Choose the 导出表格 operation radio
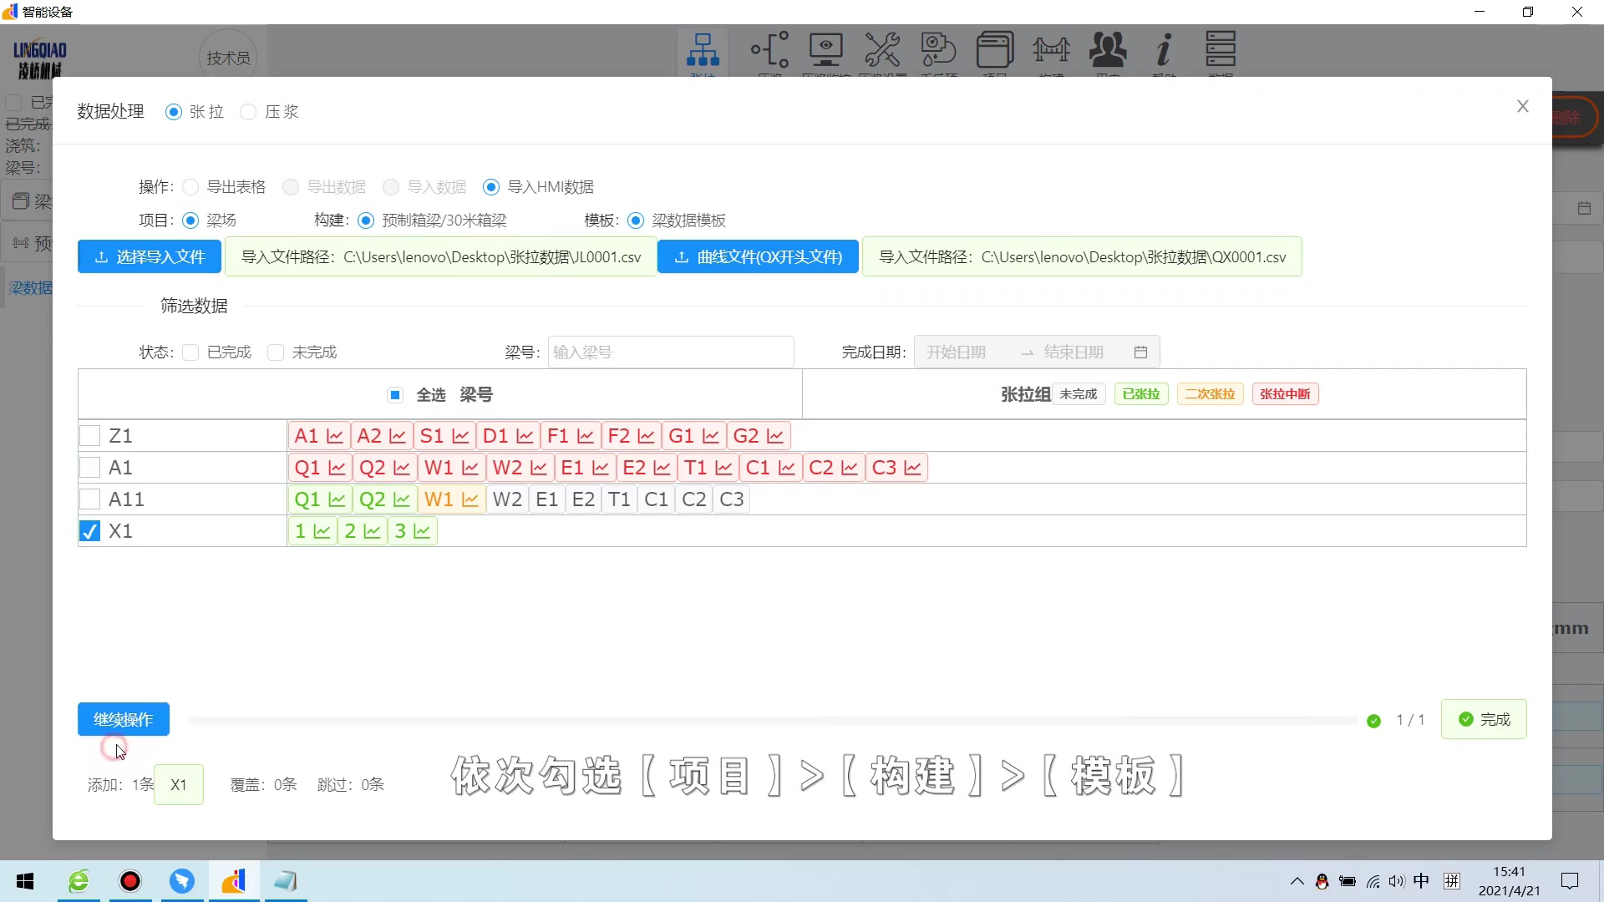This screenshot has width=1604, height=902. pyautogui.click(x=190, y=187)
